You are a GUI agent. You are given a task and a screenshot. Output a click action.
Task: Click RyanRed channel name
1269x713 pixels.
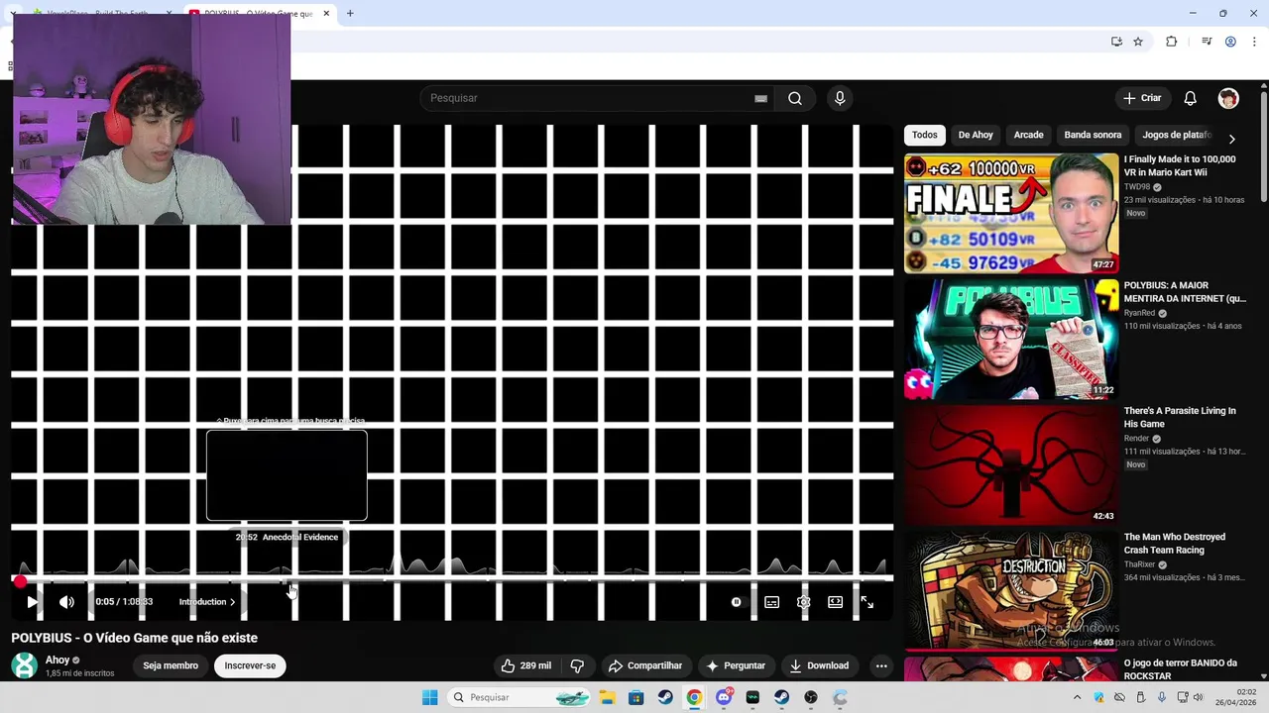coord(1140,313)
